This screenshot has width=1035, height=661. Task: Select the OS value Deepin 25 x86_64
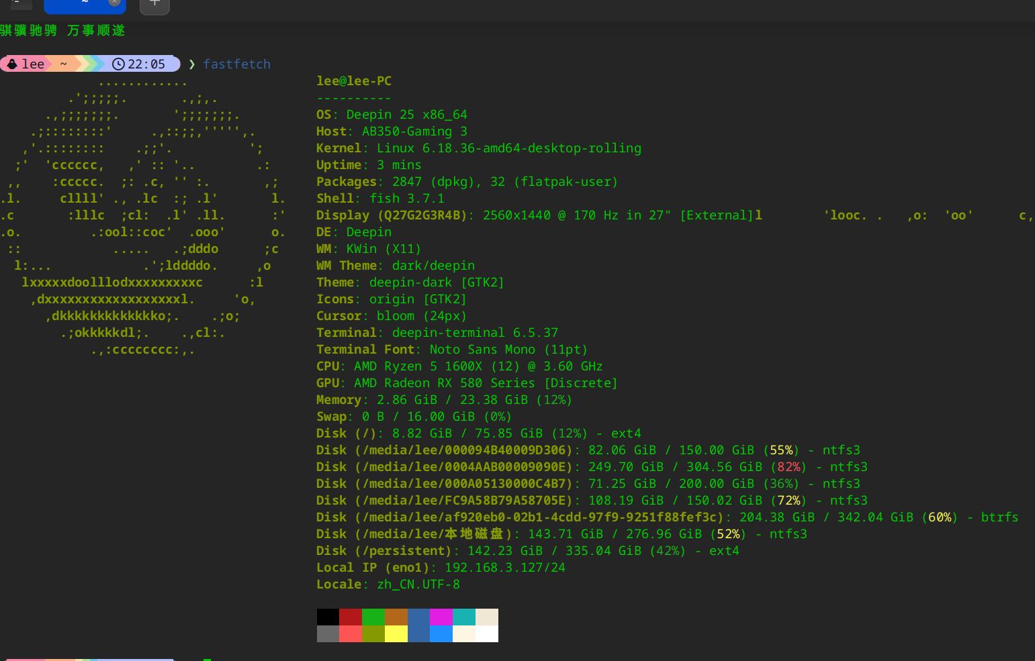point(406,115)
